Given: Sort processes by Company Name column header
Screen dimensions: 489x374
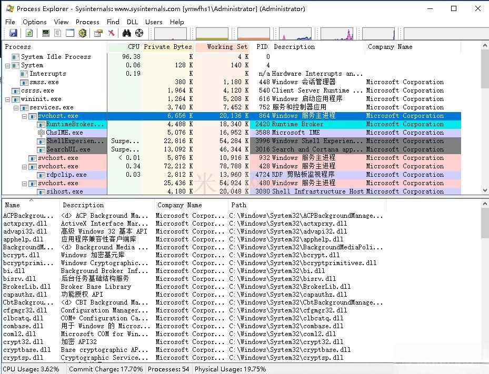Looking at the screenshot, I should [x=413, y=47].
